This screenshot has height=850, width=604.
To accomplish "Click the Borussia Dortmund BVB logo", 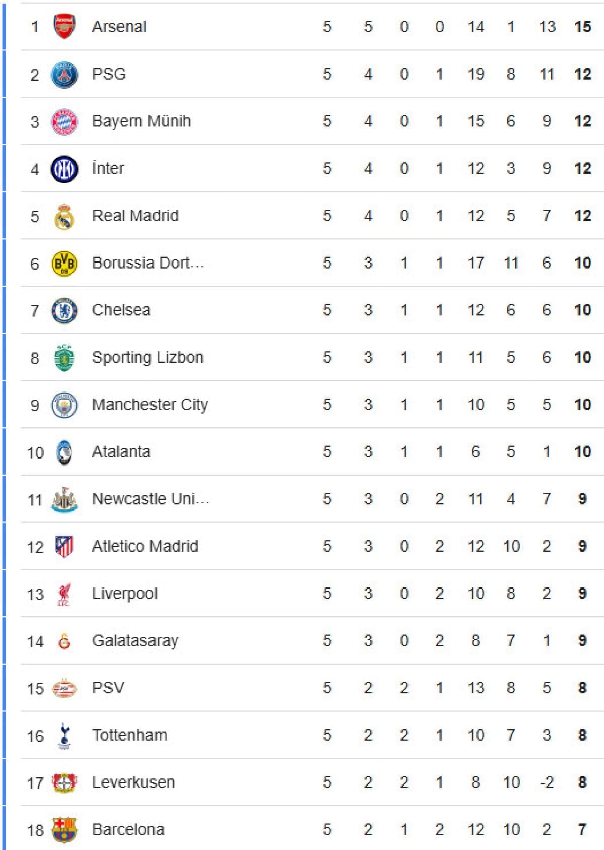I will [x=64, y=263].
